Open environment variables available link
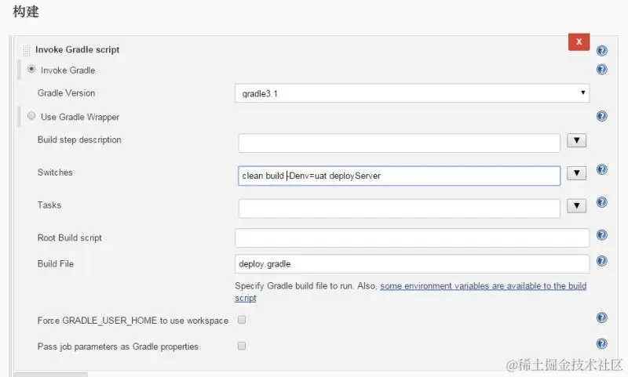Image resolution: width=628 pixels, height=377 pixels. click(x=483, y=286)
